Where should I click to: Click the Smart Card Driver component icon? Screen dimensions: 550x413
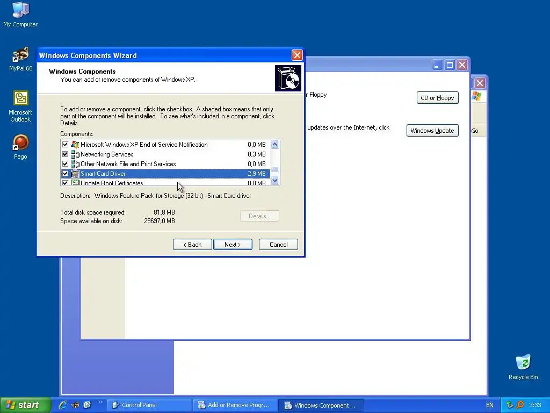tap(75, 174)
